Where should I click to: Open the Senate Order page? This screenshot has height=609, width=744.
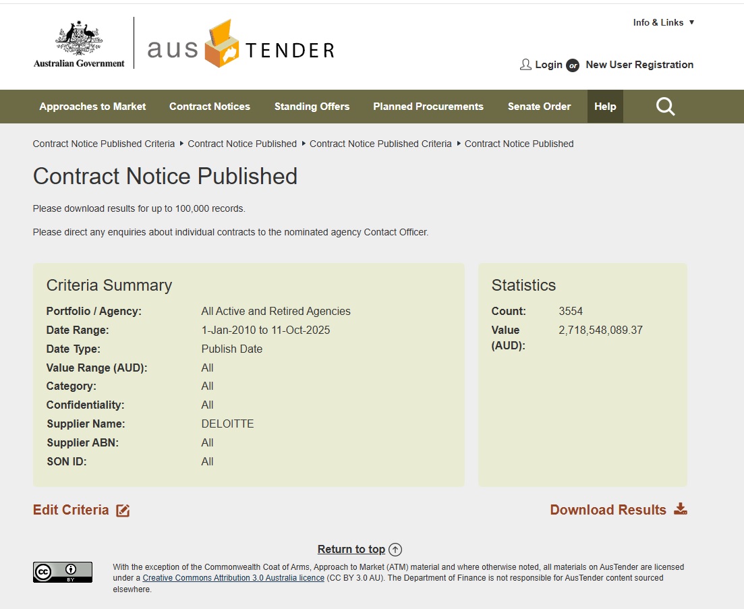click(539, 107)
